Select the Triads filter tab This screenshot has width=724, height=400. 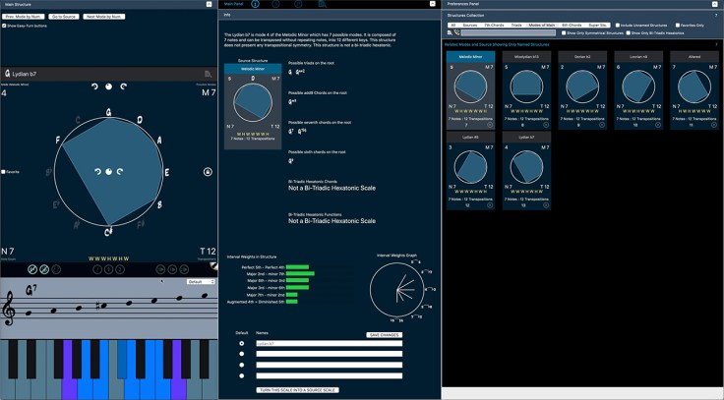click(516, 25)
